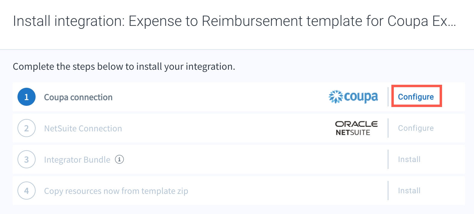Click the Coupa connection label
The width and height of the screenshot is (474, 214).
pos(78,97)
